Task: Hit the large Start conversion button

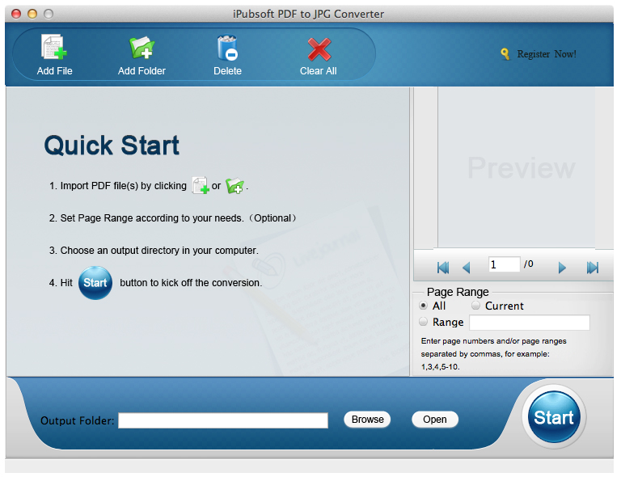Action: tap(554, 417)
